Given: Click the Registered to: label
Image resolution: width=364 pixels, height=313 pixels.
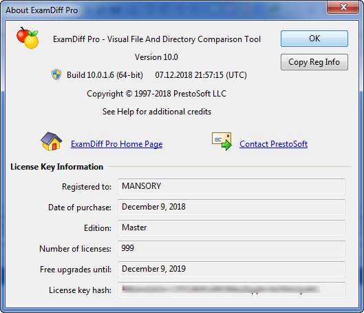Looking at the screenshot, I should click(87, 187).
